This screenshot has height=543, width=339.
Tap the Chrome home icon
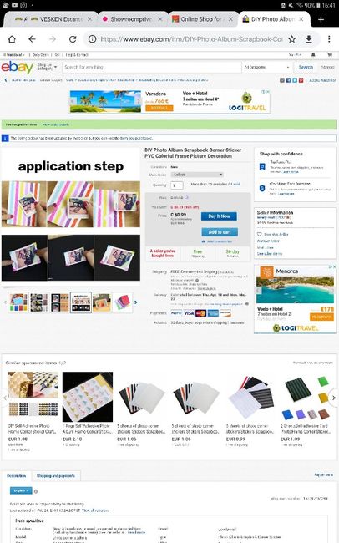[x=12, y=39]
